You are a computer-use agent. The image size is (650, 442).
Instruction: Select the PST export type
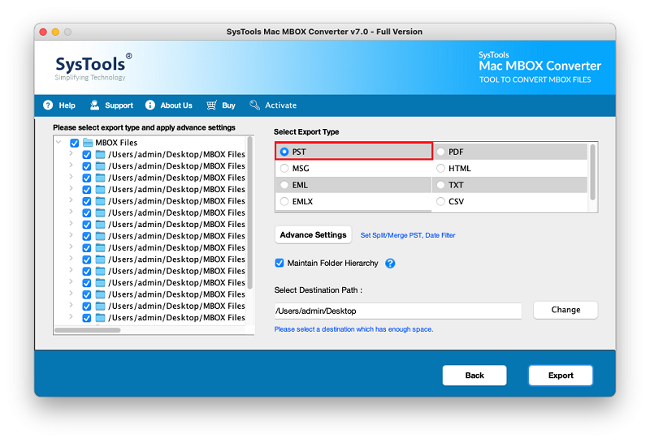click(x=284, y=152)
